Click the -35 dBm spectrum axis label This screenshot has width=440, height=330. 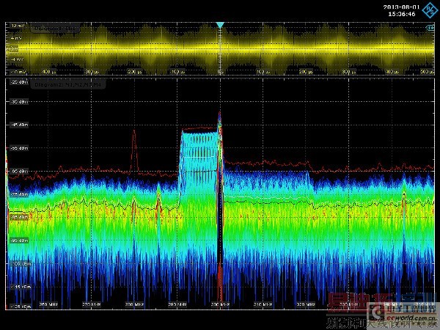click(x=19, y=102)
